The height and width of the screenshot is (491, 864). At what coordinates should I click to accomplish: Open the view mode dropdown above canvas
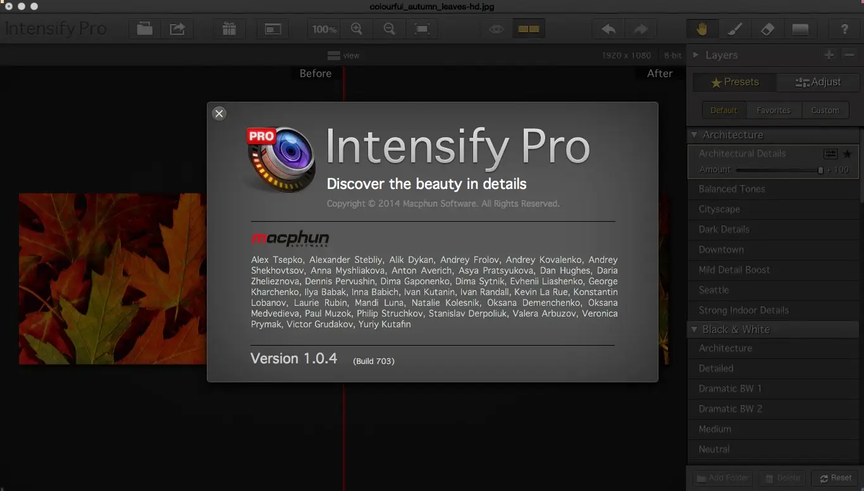(343, 56)
